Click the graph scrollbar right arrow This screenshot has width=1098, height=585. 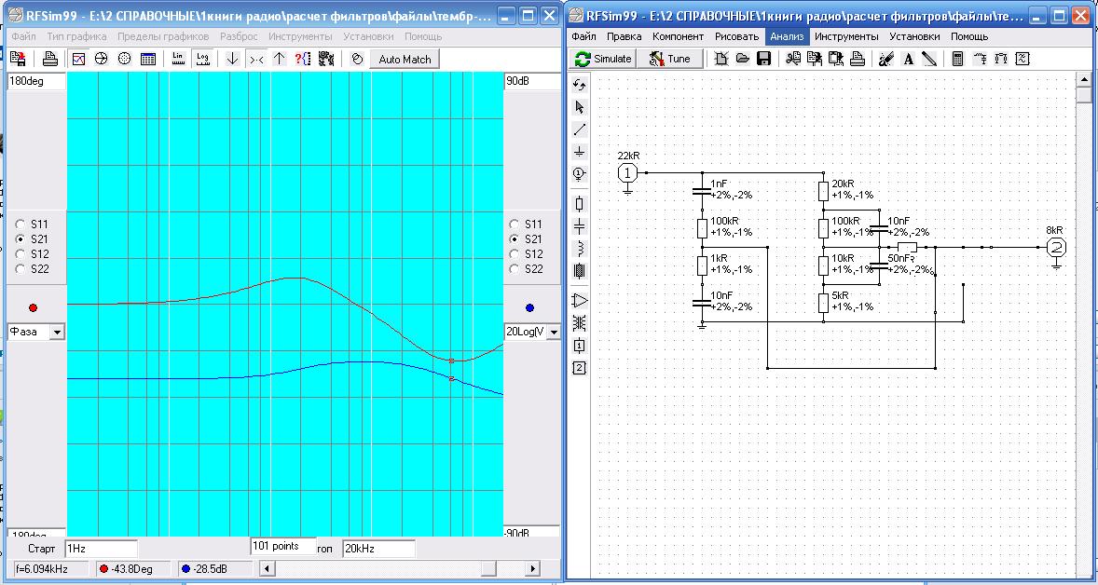coord(532,569)
